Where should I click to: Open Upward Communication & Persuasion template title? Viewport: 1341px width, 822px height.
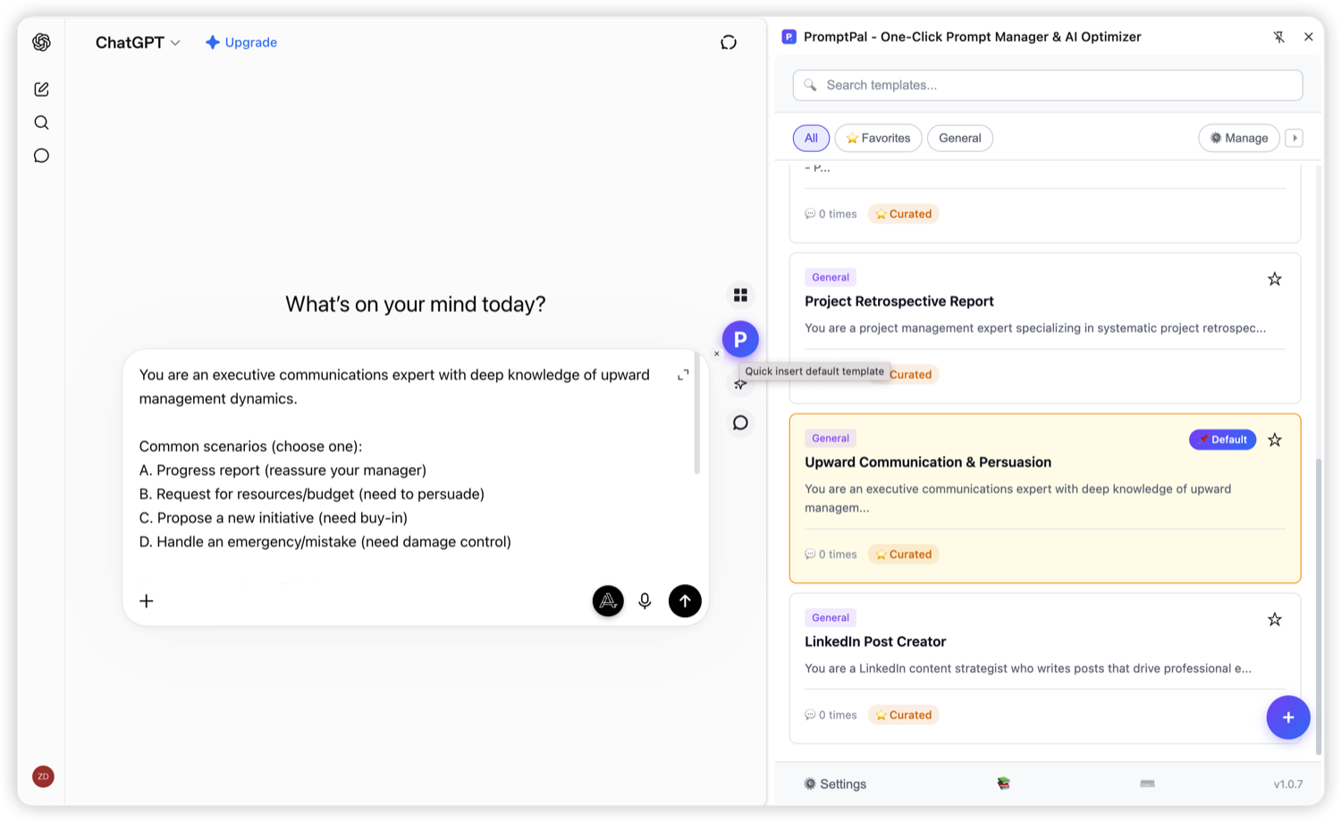[x=928, y=462]
